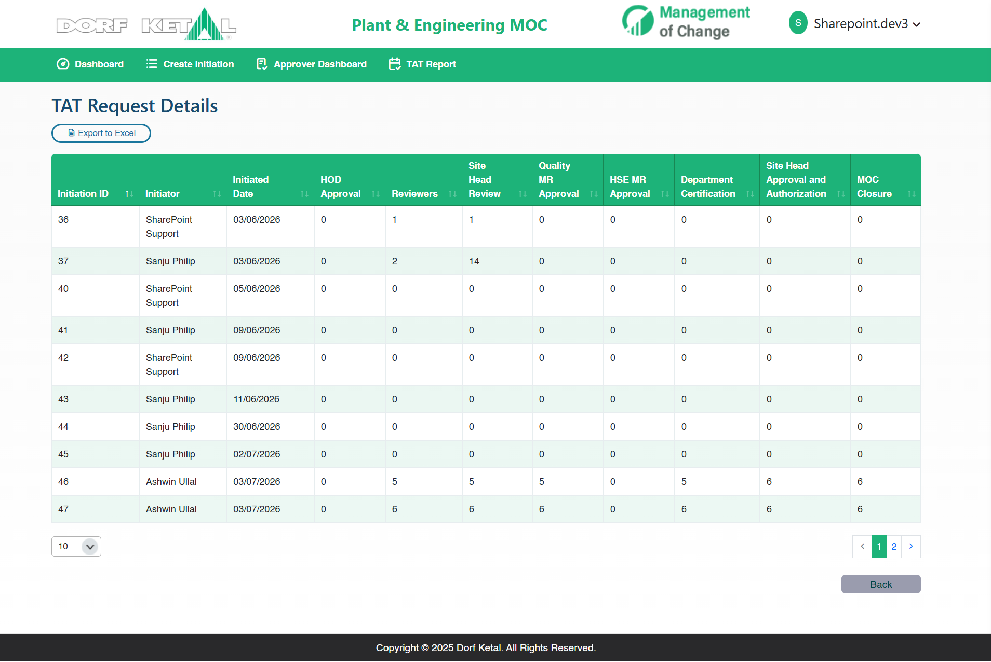991x662 pixels.
Task: Click the TAT Report calendar icon
Action: click(x=395, y=64)
